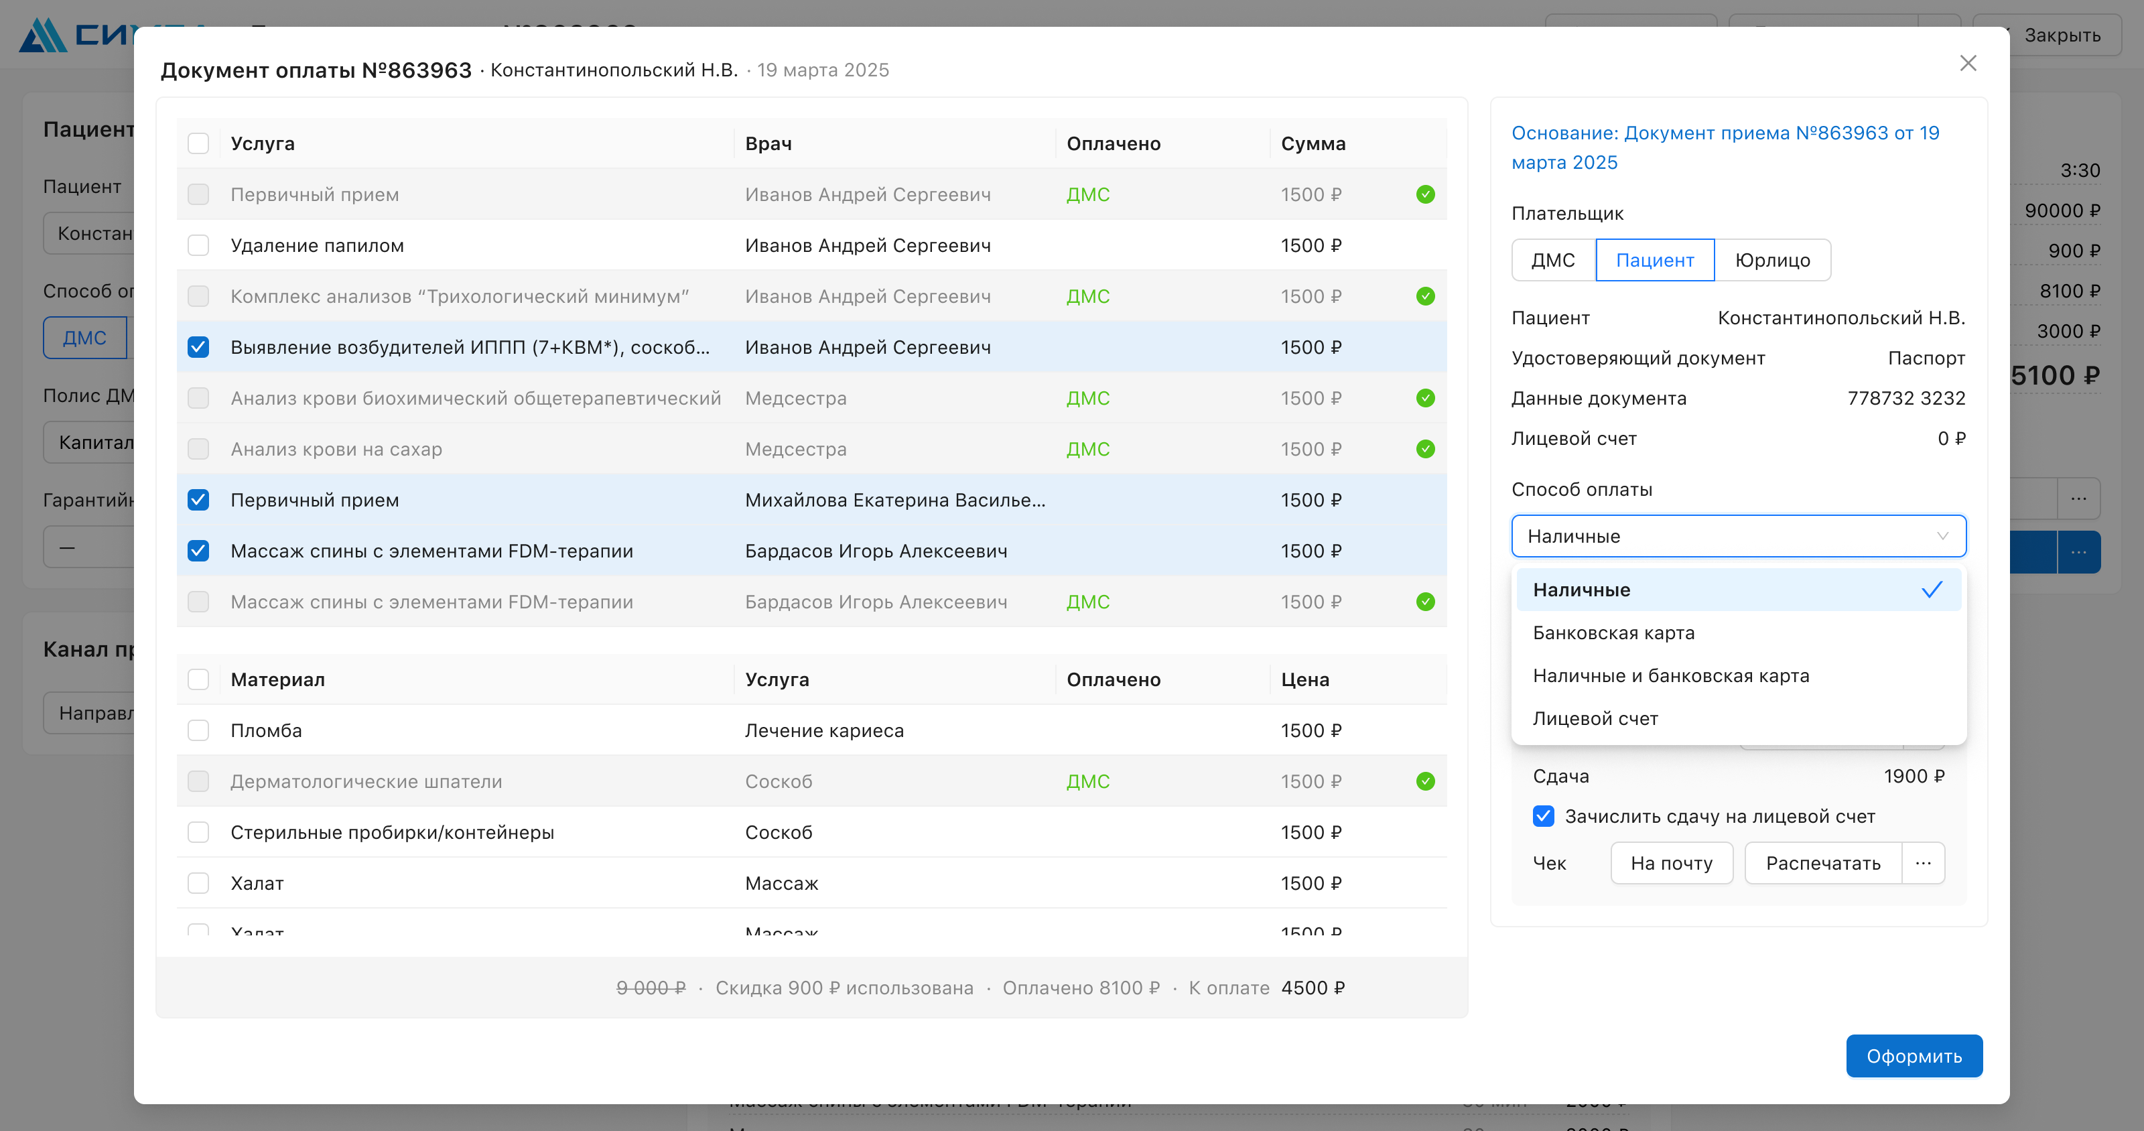Choose Наличные и банковская карта option
The image size is (2144, 1131).
(x=1738, y=676)
